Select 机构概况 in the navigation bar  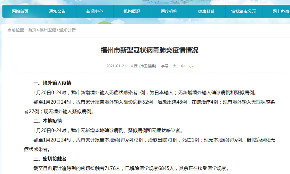[132, 12]
